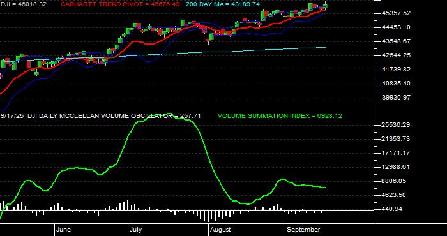This screenshot has height=236, width=447.
Task: Select the VOLUME SUMMATION INDEX readout
Action: [x=280, y=116]
